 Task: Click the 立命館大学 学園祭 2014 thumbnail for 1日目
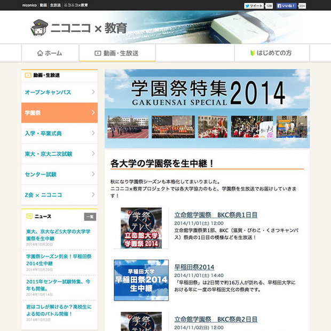[x=141, y=228]
